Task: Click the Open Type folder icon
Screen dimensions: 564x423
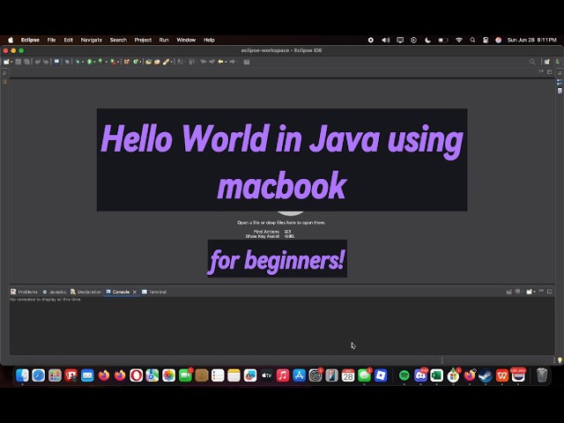Action: (149, 62)
